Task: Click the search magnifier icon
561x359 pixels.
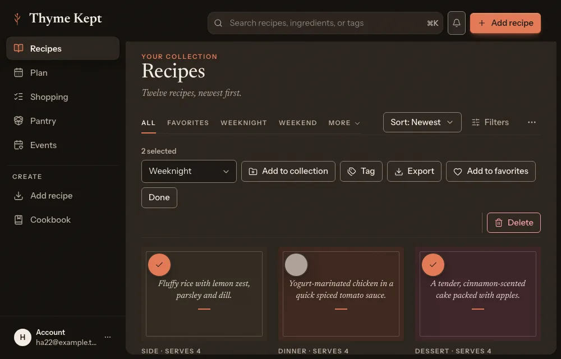Action: tap(218, 23)
